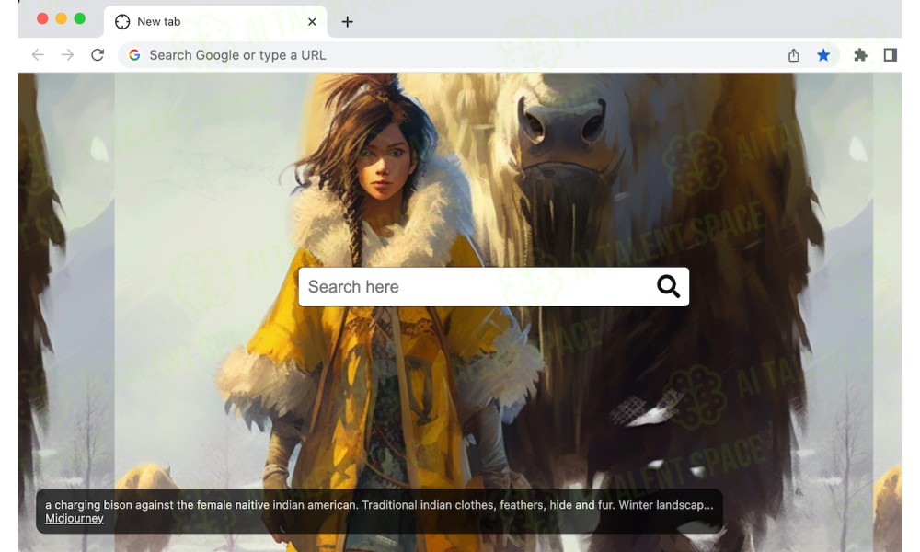Click the browser forward arrow
Viewport: 920px width, 552px height.
click(x=67, y=55)
